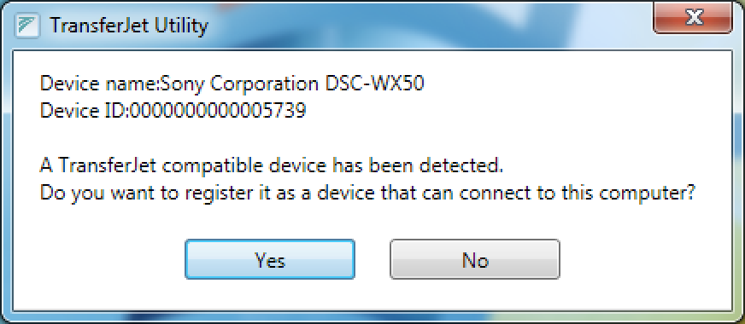The image size is (745, 324).
Task: Click the DSC-WX50 model name
Action: click(374, 84)
